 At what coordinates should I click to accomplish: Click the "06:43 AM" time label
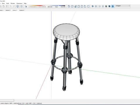click(x=50, y=7)
